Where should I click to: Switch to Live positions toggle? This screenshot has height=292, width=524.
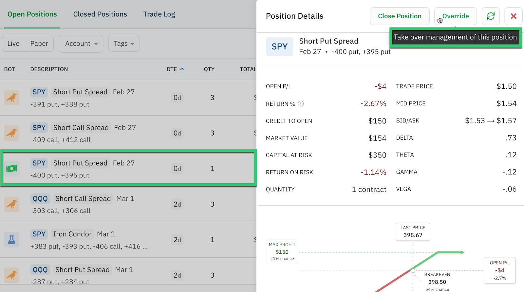(13, 44)
